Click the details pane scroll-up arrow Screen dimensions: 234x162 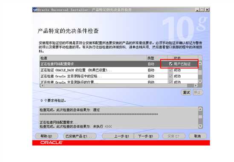[x=200, y=109]
